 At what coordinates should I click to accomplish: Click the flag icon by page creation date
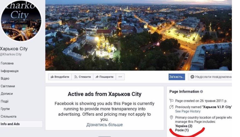(171, 101)
